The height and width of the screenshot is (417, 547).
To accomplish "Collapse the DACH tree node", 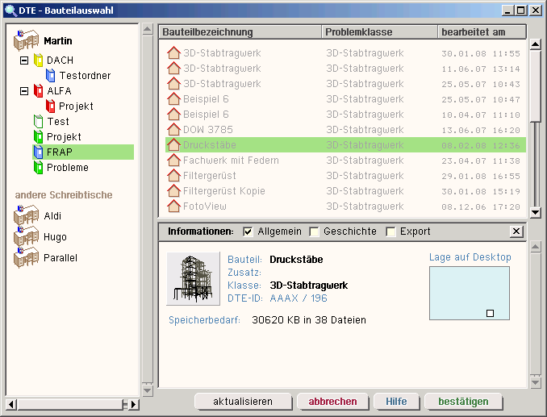I will click(23, 60).
